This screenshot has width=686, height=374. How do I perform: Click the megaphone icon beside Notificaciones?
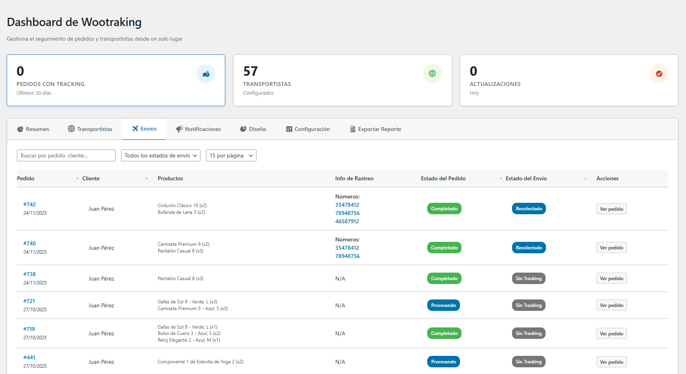(x=179, y=129)
